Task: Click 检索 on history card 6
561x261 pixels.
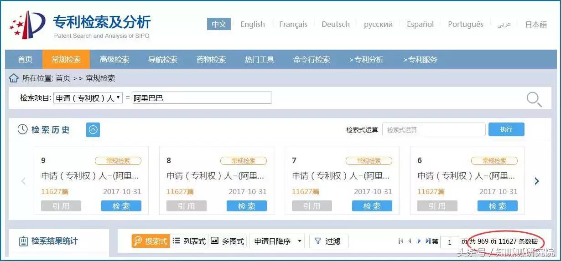Action: tap(498, 206)
